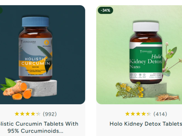The image size is (182, 136).
Task: Click the pink flowering plant beside green bottle
Action: pyautogui.click(x=172, y=59)
